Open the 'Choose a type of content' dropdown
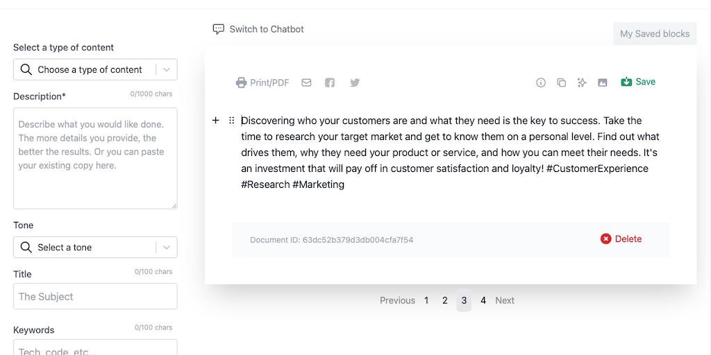This screenshot has height=355, width=711. click(x=95, y=69)
